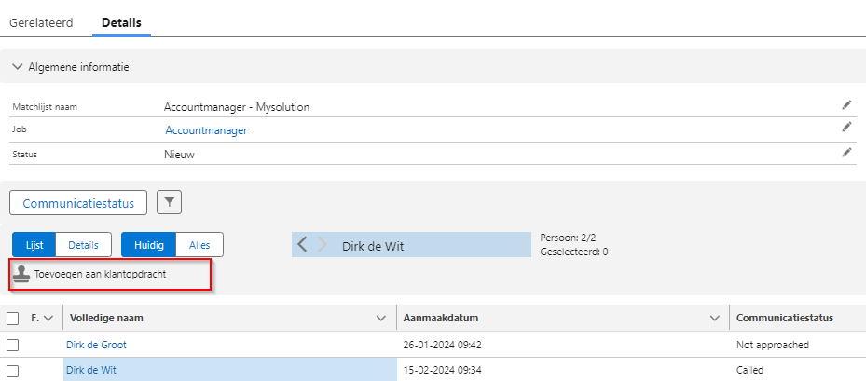Viewport: 866px width, 381px height.
Task: Open Dirk de Groot record link
Action: click(96, 345)
